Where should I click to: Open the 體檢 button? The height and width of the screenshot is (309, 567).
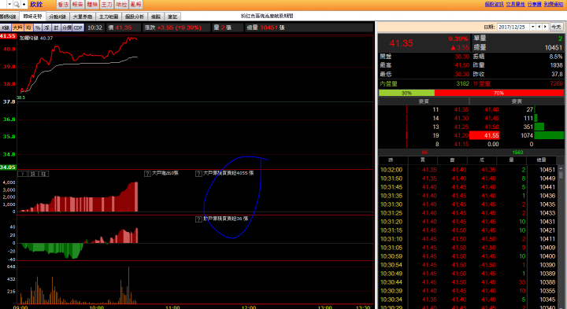pyautogui.click(x=92, y=5)
